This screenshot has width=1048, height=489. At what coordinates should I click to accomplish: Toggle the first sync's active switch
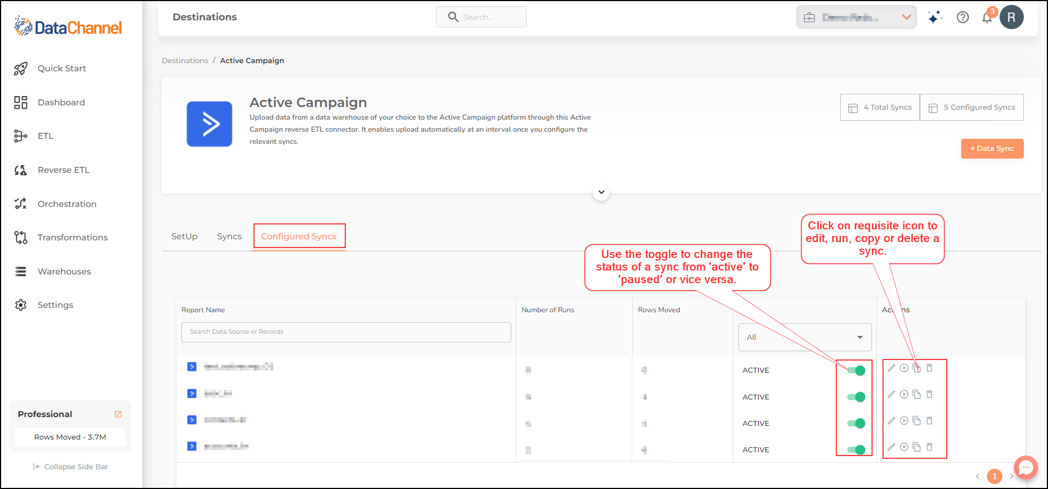click(x=856, y=370)
